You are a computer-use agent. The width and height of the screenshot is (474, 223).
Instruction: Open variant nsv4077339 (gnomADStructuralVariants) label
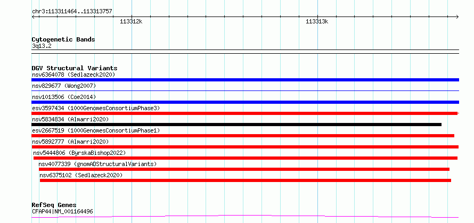[x=97, y=164]
